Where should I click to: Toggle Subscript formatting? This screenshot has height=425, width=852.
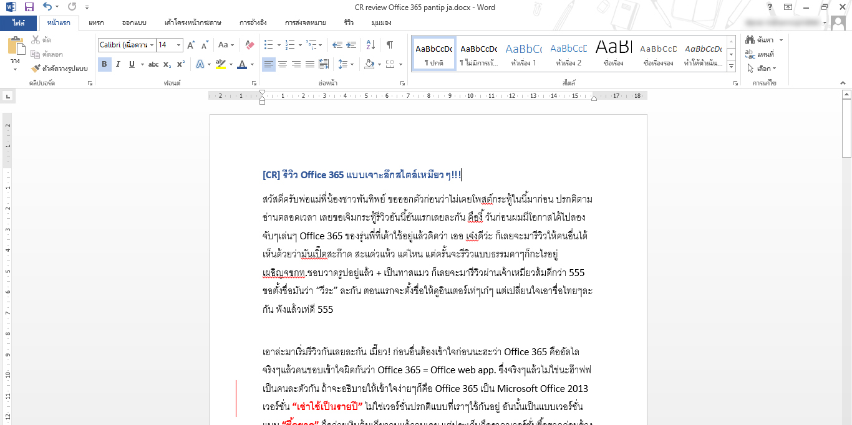[167, 64]
